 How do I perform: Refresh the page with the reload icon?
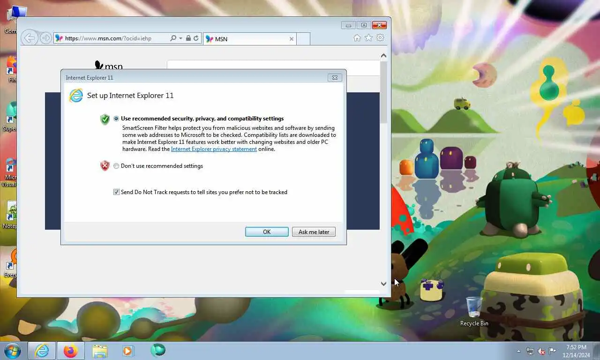click(196, 38)
